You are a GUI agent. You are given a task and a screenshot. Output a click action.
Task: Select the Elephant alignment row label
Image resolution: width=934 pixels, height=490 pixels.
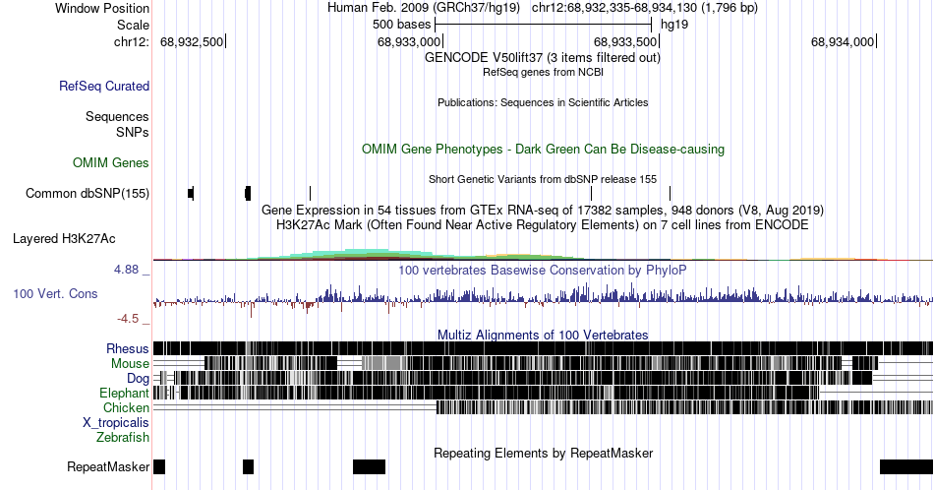click(125, 393)
